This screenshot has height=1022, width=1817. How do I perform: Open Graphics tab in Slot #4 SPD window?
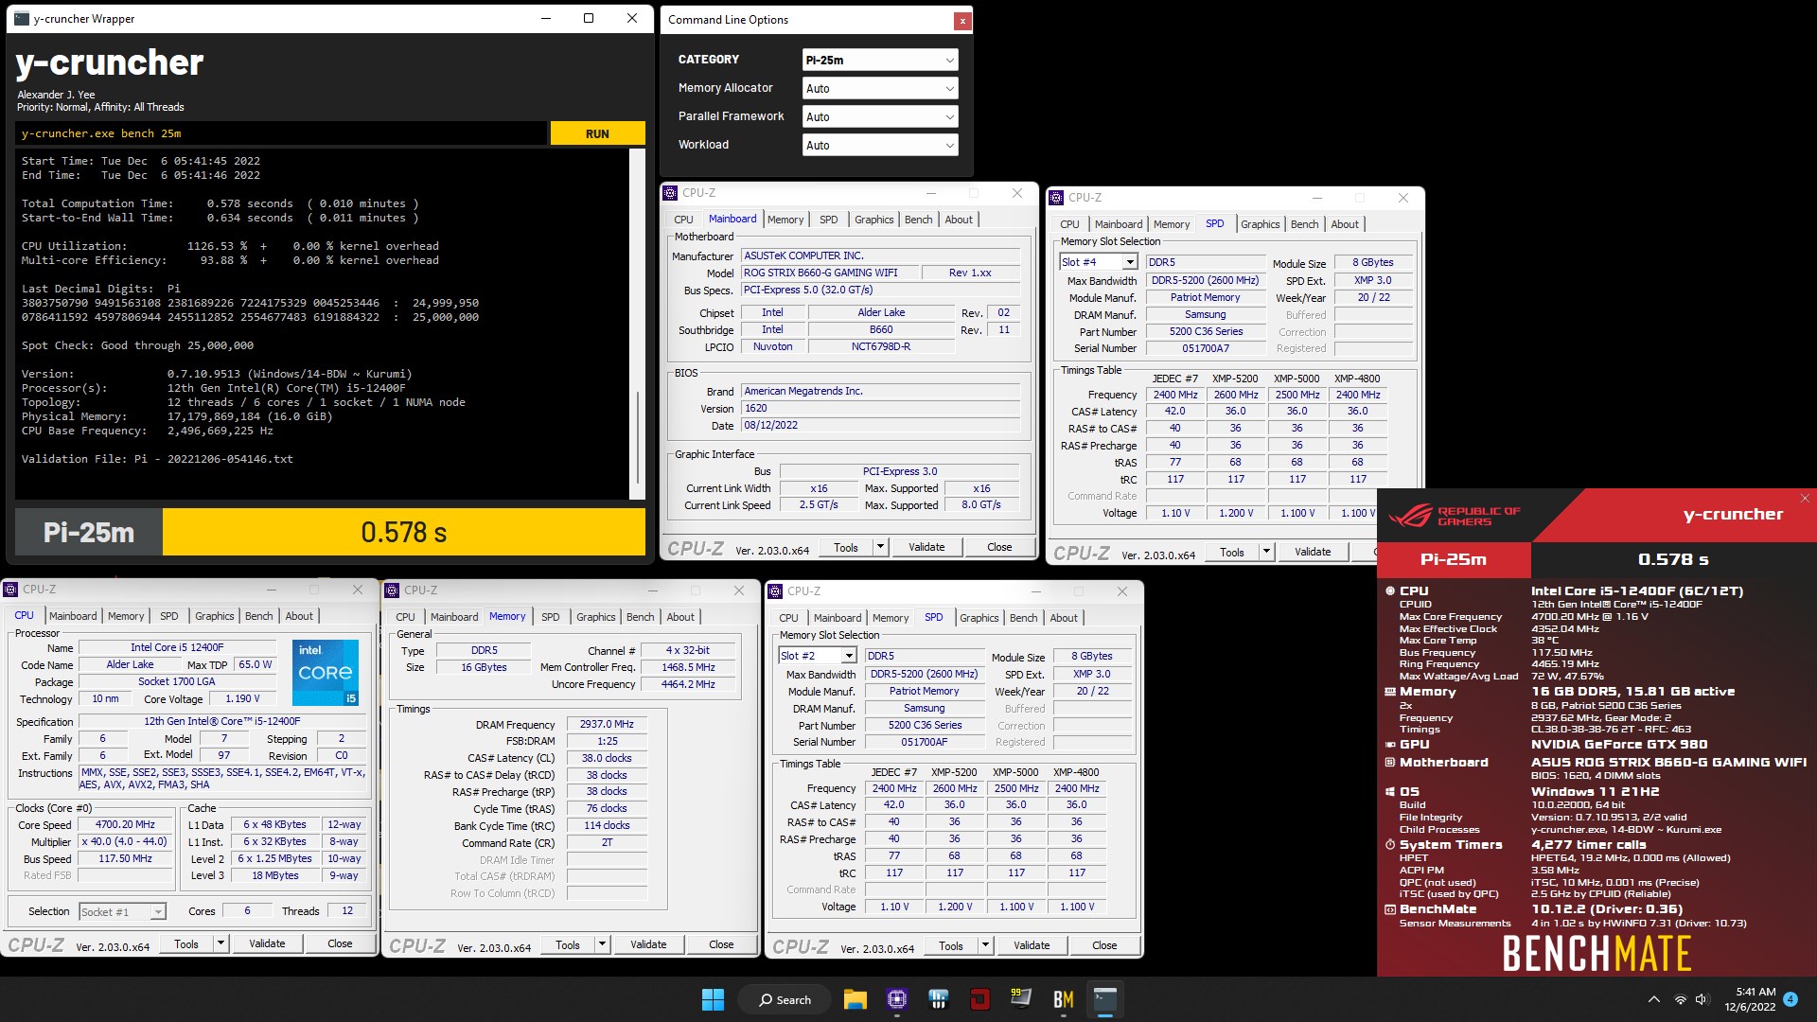(x=1261, y=224)
